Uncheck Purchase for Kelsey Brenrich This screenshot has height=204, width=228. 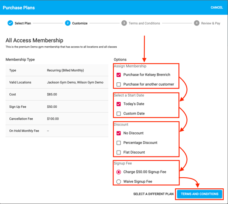118,75
